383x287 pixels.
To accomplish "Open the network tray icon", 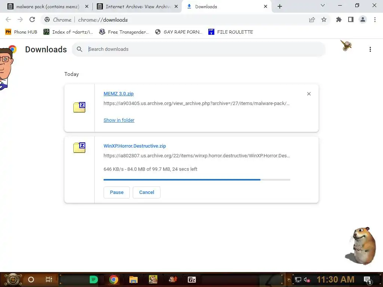I will click(298, 280).
